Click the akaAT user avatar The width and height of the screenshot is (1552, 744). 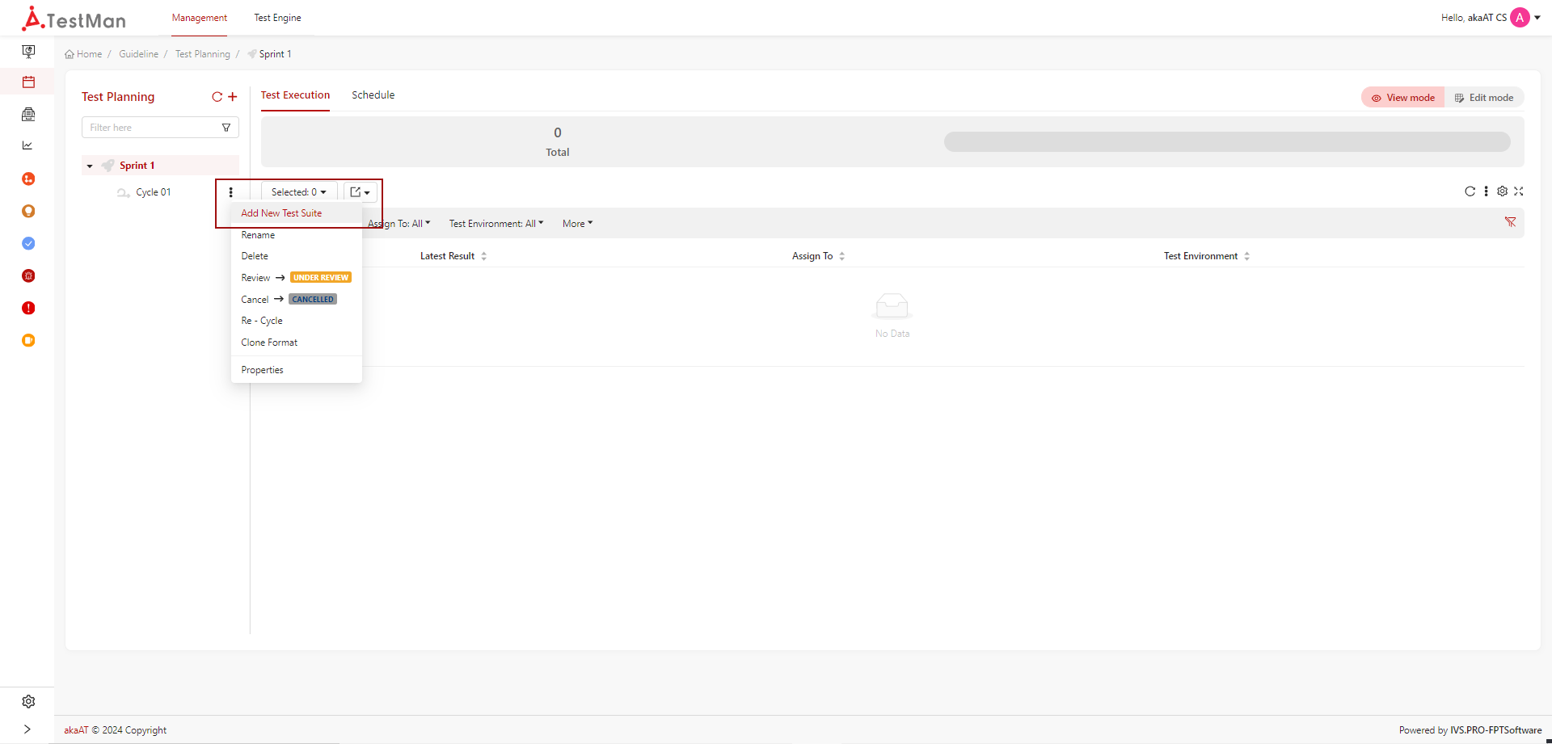tap(1520, 18)
